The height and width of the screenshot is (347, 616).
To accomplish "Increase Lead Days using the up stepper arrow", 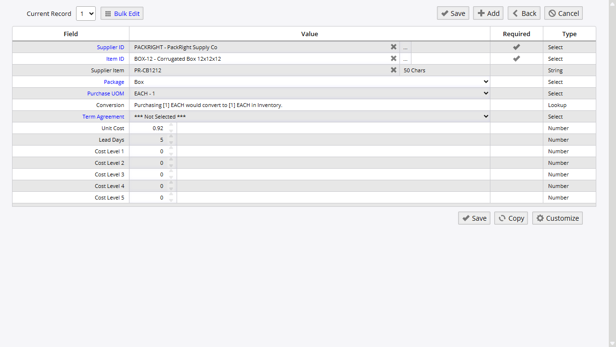I will (x=171, y=137).
